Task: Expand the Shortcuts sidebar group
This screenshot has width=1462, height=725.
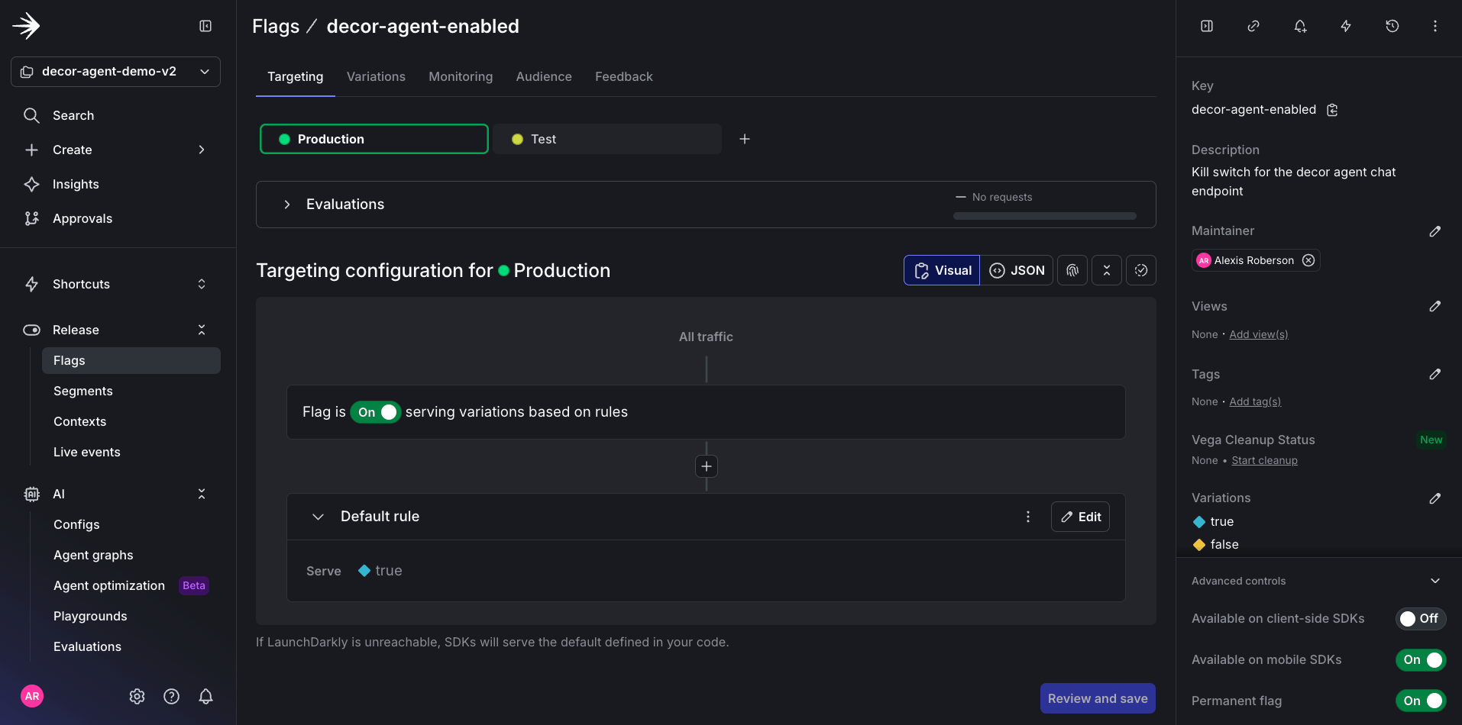Action: (x=202, y=284)
